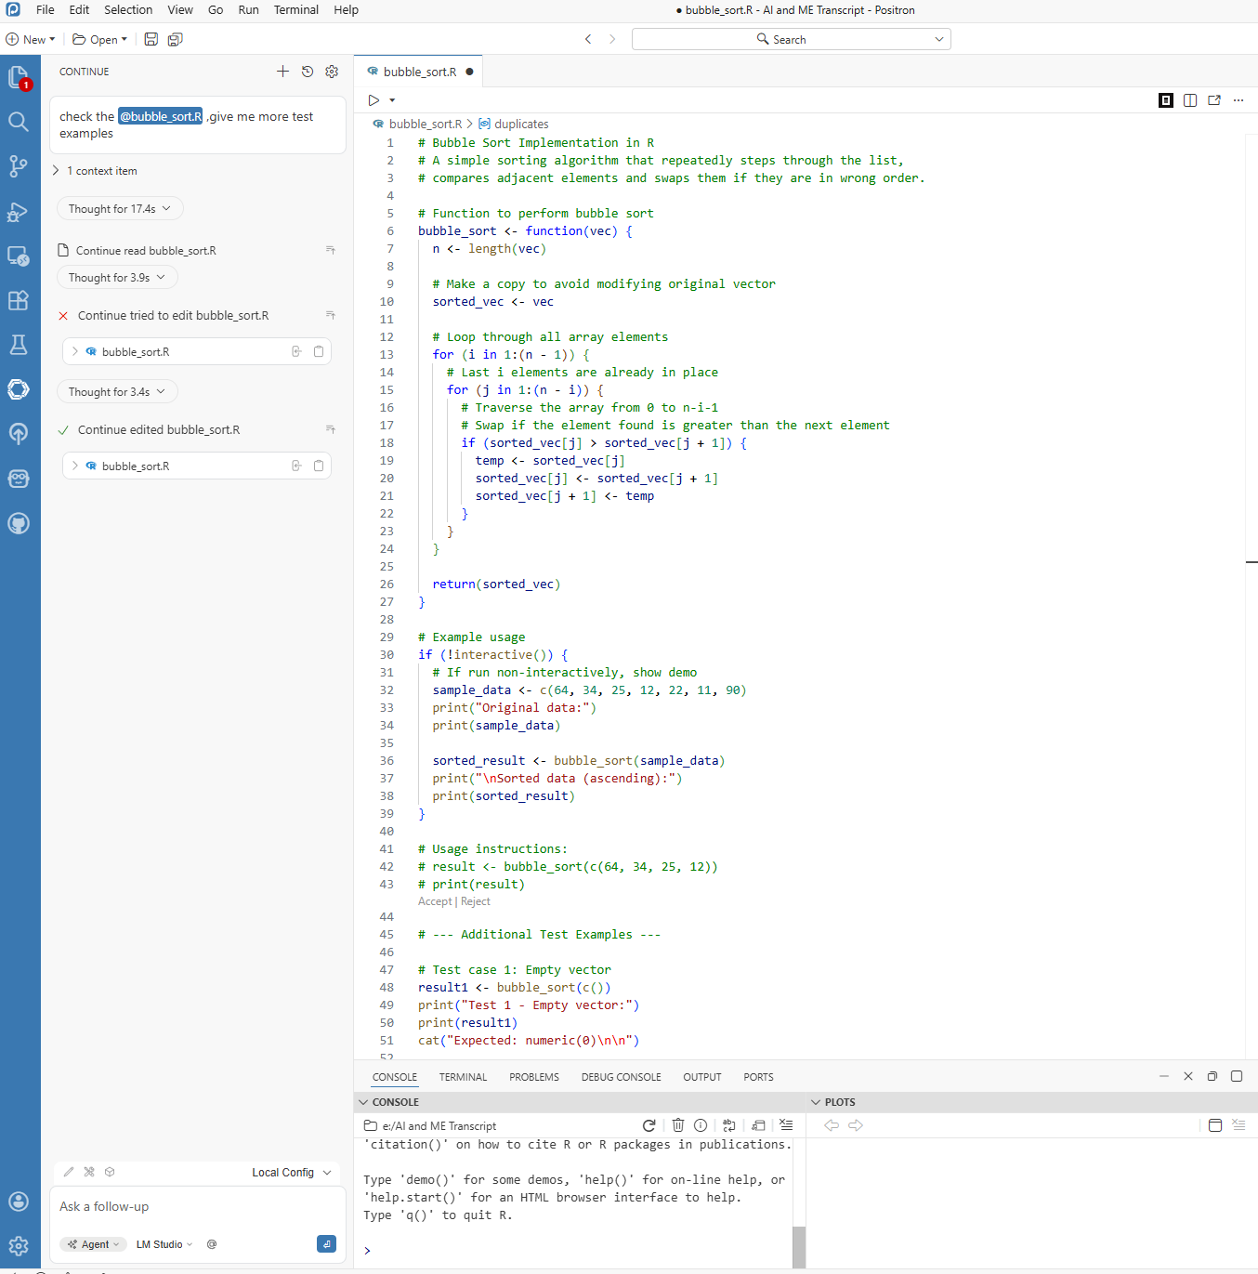The width and height of the screenshot is (1258, 1274).
Task: Accept the suggested code changes
Action: 434,901
